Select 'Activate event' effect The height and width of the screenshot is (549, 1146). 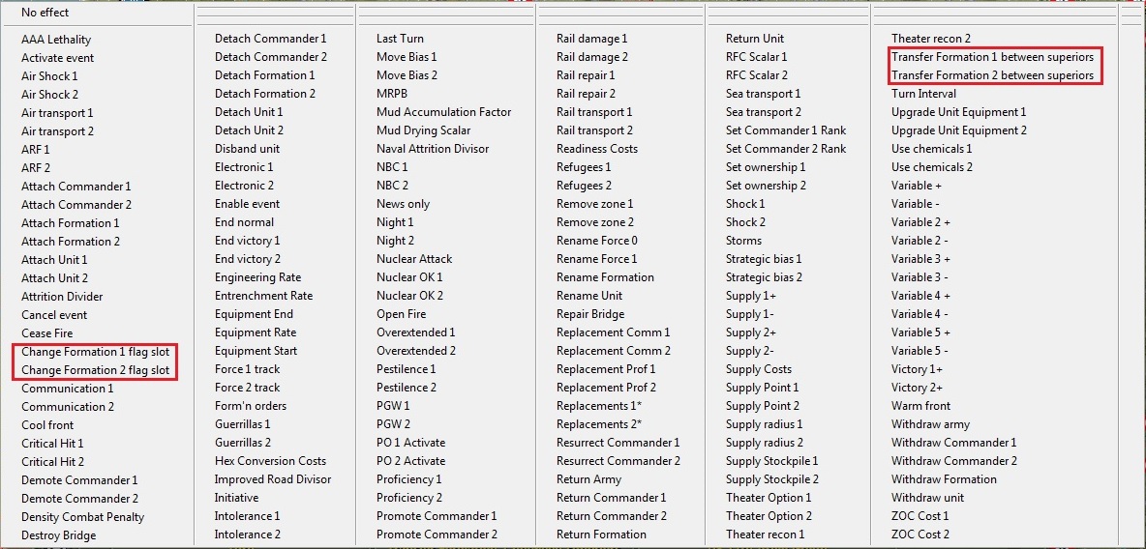pos(58,58)
